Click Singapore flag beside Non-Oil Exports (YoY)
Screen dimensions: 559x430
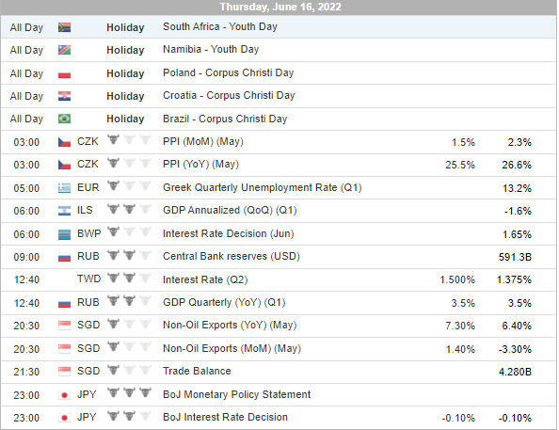(64, 326)
